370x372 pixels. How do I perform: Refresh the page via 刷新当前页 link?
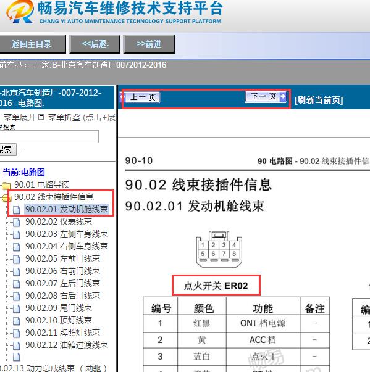319,100
